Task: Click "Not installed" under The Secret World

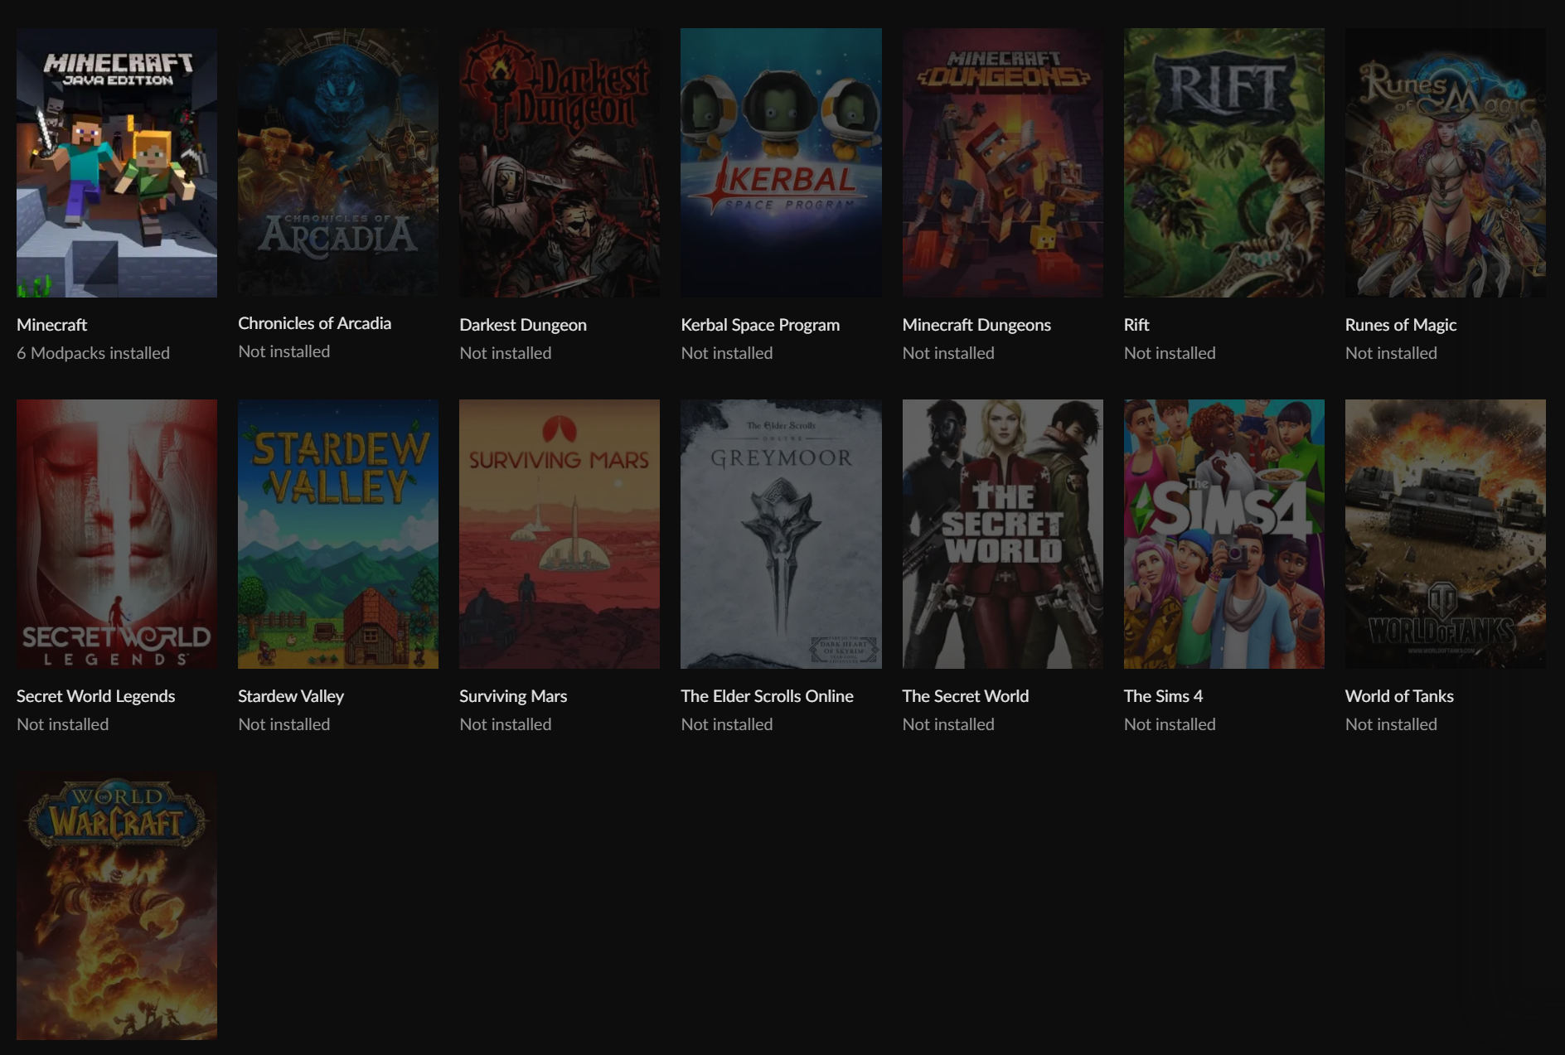Action: click(x=948, y=724)
